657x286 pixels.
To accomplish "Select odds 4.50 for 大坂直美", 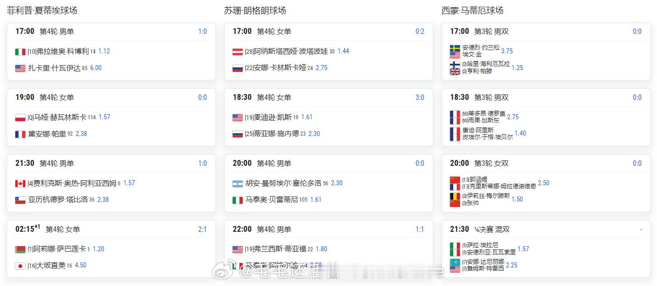I will [80, 265].
